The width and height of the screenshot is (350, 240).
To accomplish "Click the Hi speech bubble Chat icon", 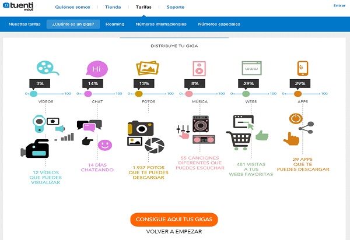I will click(x=97, y=69).
